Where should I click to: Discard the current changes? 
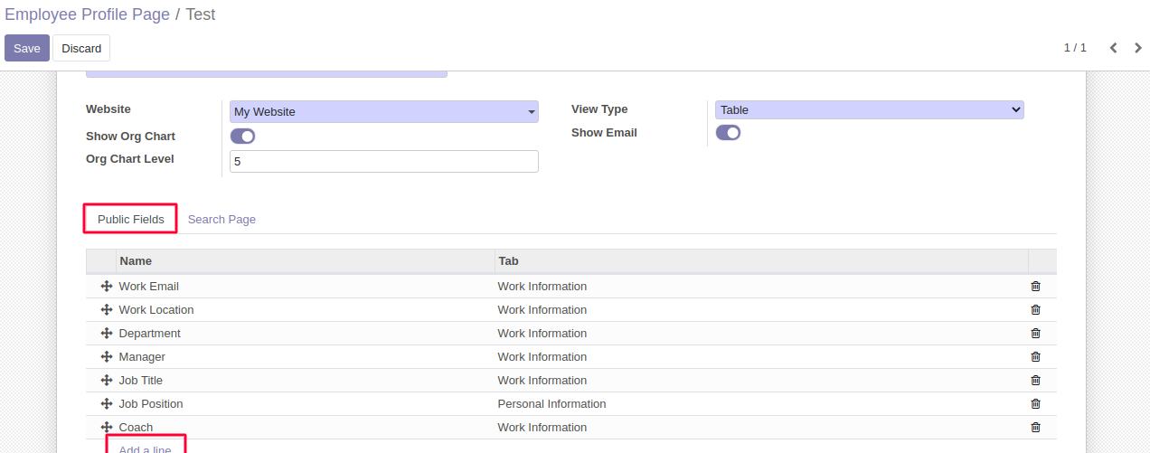tap(81, 48)
